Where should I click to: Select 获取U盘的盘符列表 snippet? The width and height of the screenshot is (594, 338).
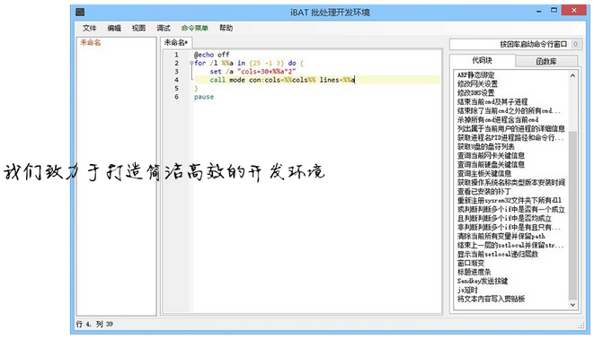[x=485, y=146]
